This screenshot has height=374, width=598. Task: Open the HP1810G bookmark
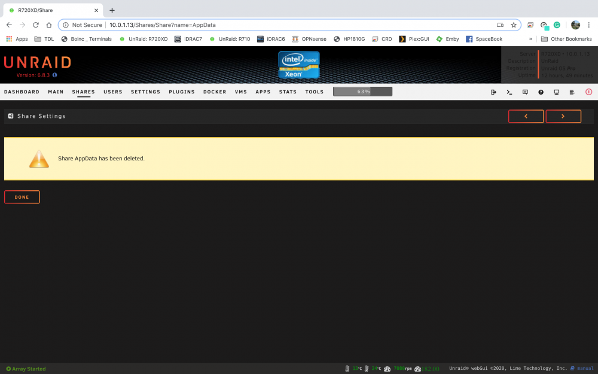point(349,39)
